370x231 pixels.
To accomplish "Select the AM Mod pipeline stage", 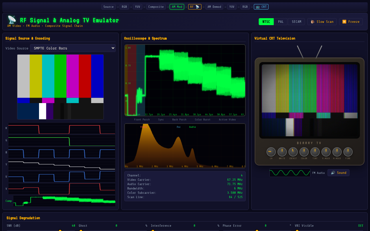I will (177, 7).
